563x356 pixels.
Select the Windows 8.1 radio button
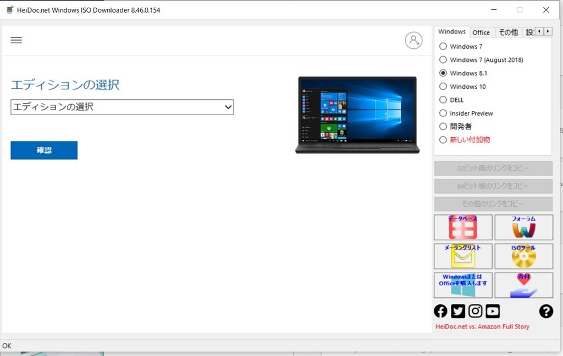coord(443,73)
